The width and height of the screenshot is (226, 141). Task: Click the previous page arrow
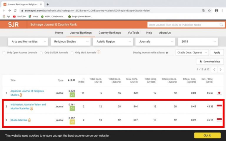tap(214, 70)
